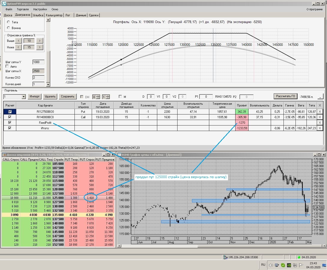Open the Настройки menu
The image size is (327, 270).
pyautogui.click(x=40, y=9)
